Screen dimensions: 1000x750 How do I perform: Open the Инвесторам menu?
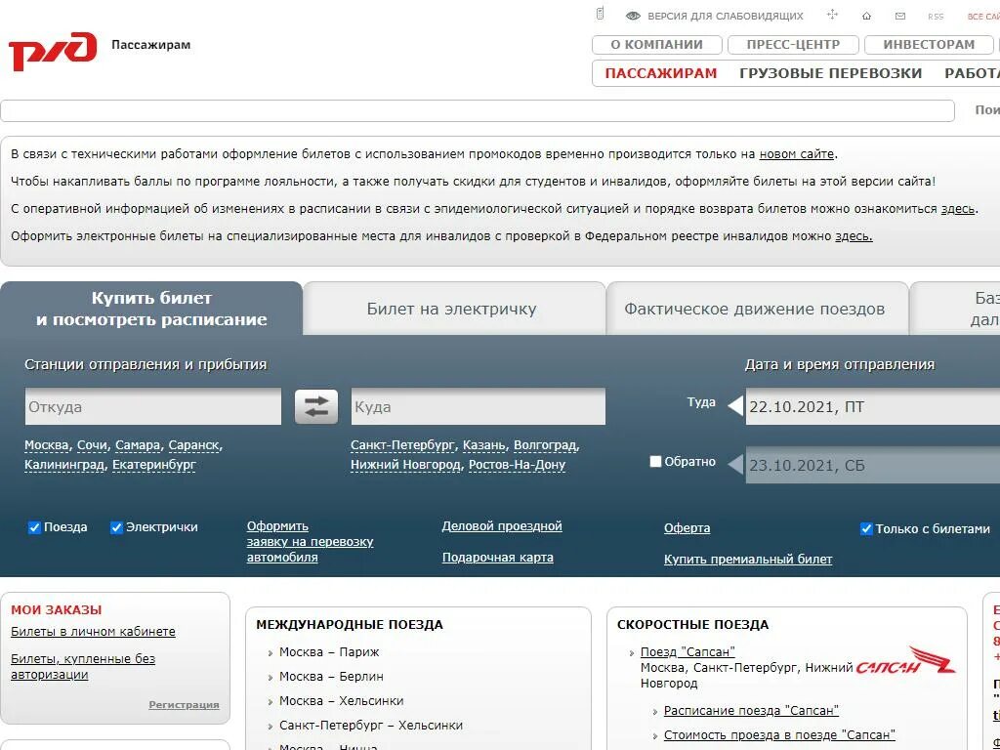[x=929, y=45]
